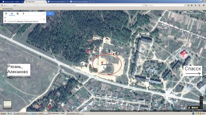
Task: Swap the start and destination points
Action: (44, 19)
